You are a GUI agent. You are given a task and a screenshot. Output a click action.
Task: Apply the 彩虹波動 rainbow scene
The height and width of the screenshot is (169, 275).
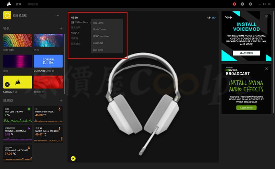coord(18,40)
